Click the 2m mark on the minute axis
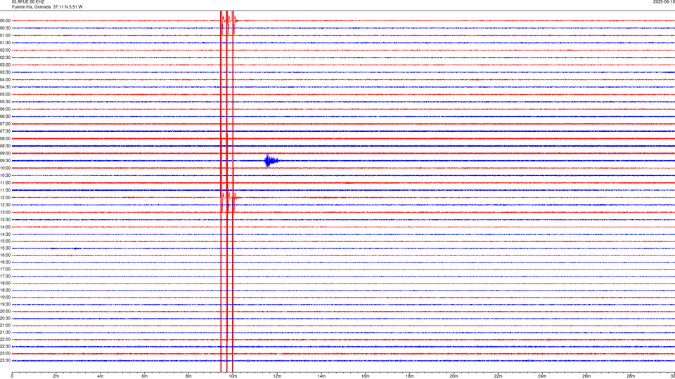The image size is (675, 379). point(56,376)
